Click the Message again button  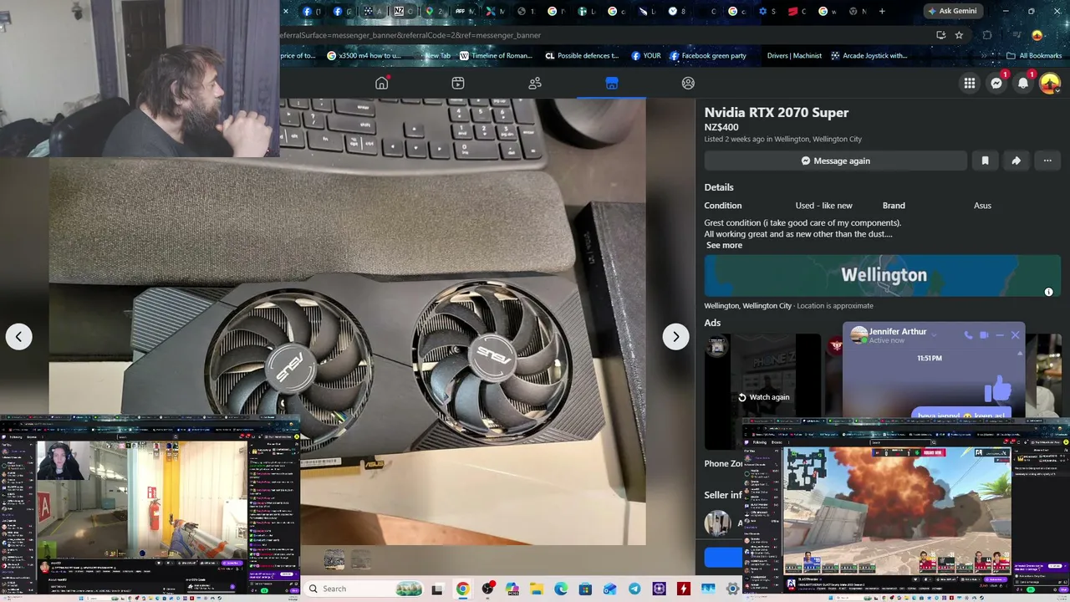836,161
